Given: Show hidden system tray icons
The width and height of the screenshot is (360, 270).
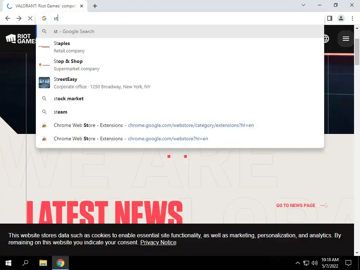Looking at the screenshot, I should click(297, 263).
